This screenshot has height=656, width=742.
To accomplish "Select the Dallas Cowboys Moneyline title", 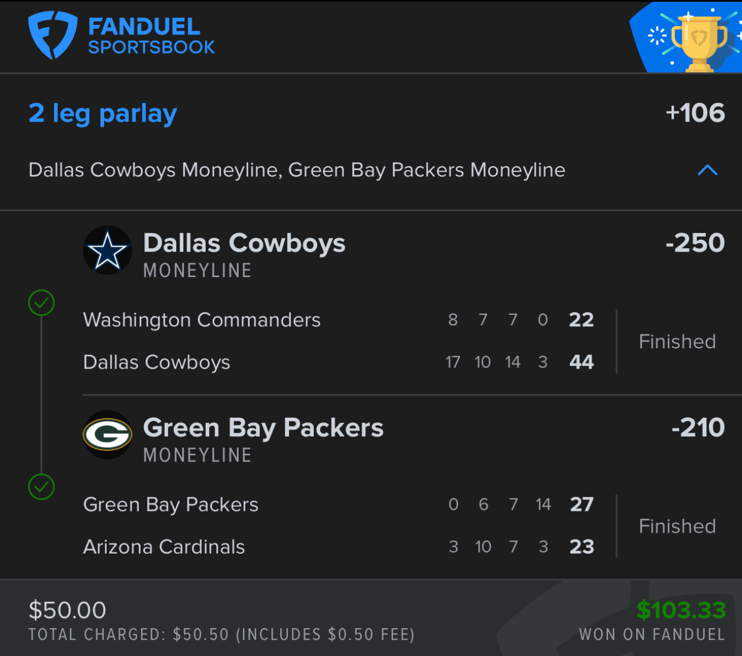I will click(x=244, y=244).
